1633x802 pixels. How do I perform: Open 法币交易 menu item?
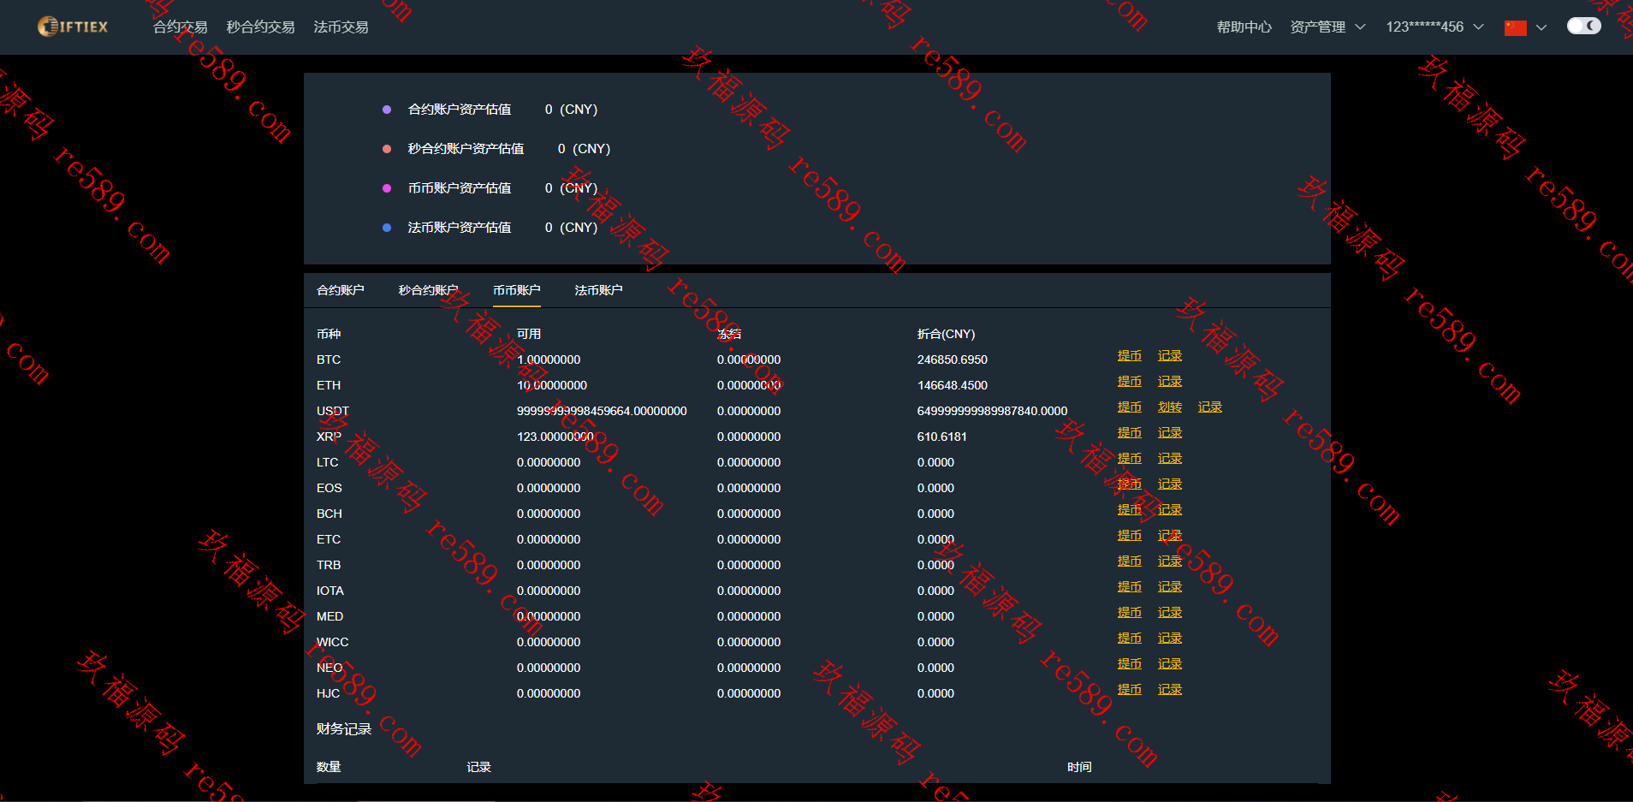[x=341, y=27]
